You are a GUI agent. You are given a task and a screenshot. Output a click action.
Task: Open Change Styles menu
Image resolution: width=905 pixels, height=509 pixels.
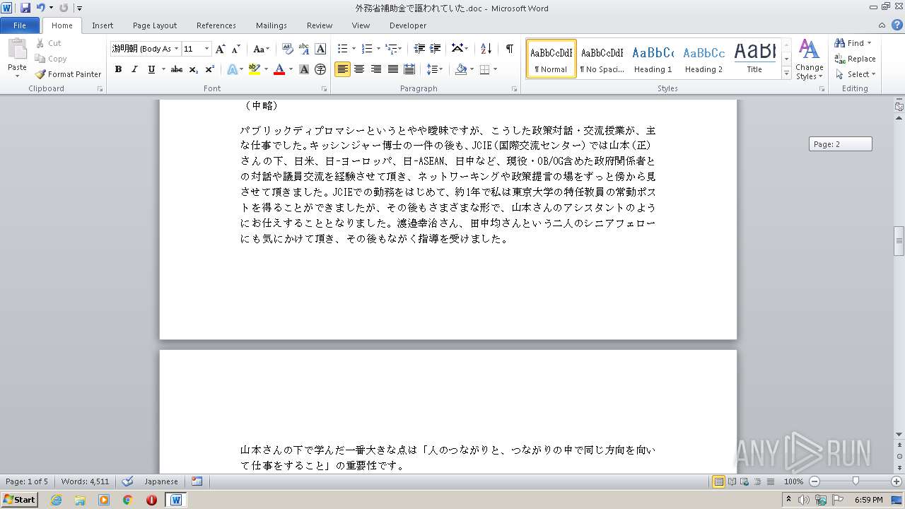809,59
